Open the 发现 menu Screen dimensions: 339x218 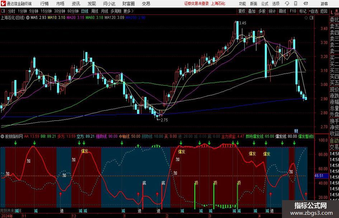coord(92,4)
